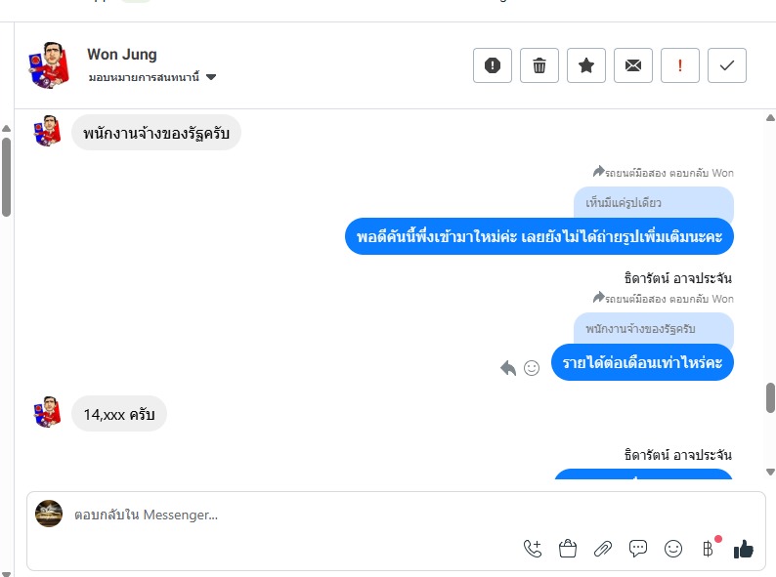Click the right chat scrollbar thumb

pyautogui.click(x=770, y=397)
